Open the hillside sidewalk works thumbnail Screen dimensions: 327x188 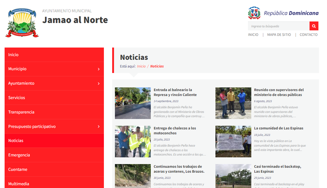133,176
